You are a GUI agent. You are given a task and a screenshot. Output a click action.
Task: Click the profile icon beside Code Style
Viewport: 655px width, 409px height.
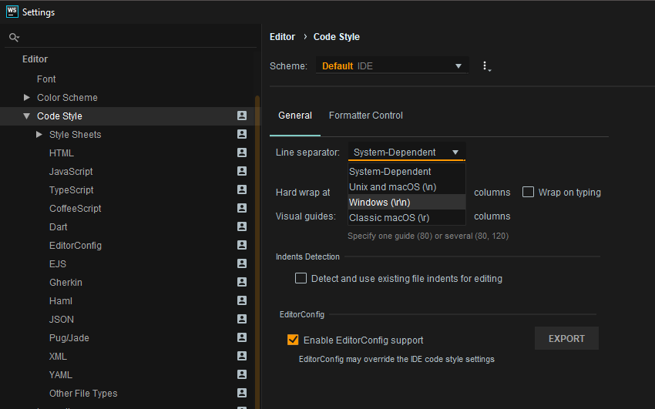pyautogui.click(x=242, y=116)
